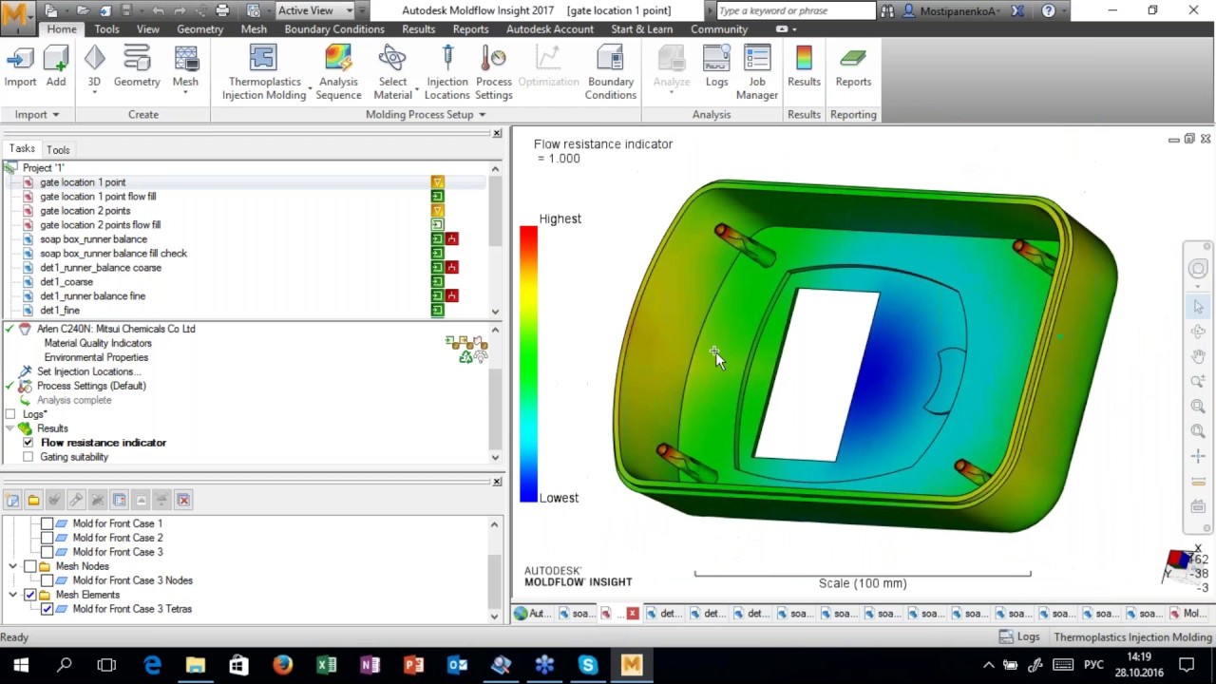The width and height of the screenshot is (1216, 684).
Task: Check the Mesh Nodes layer group
Action: coord(30,566)
